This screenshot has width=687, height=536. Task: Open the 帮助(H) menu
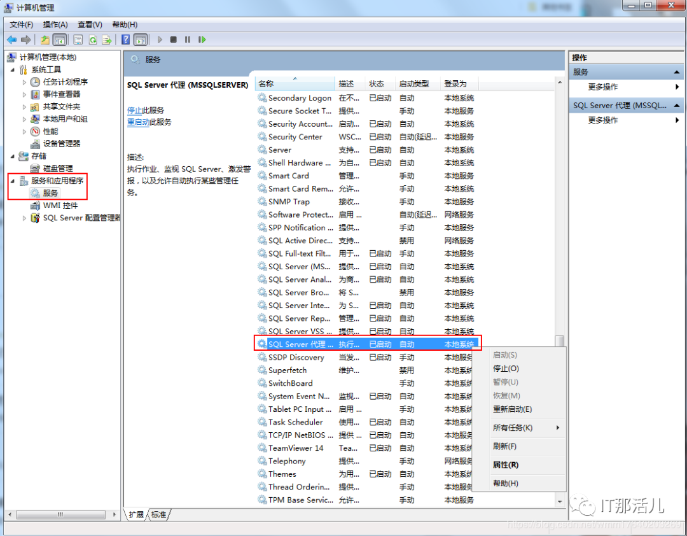tap(125, 25)
